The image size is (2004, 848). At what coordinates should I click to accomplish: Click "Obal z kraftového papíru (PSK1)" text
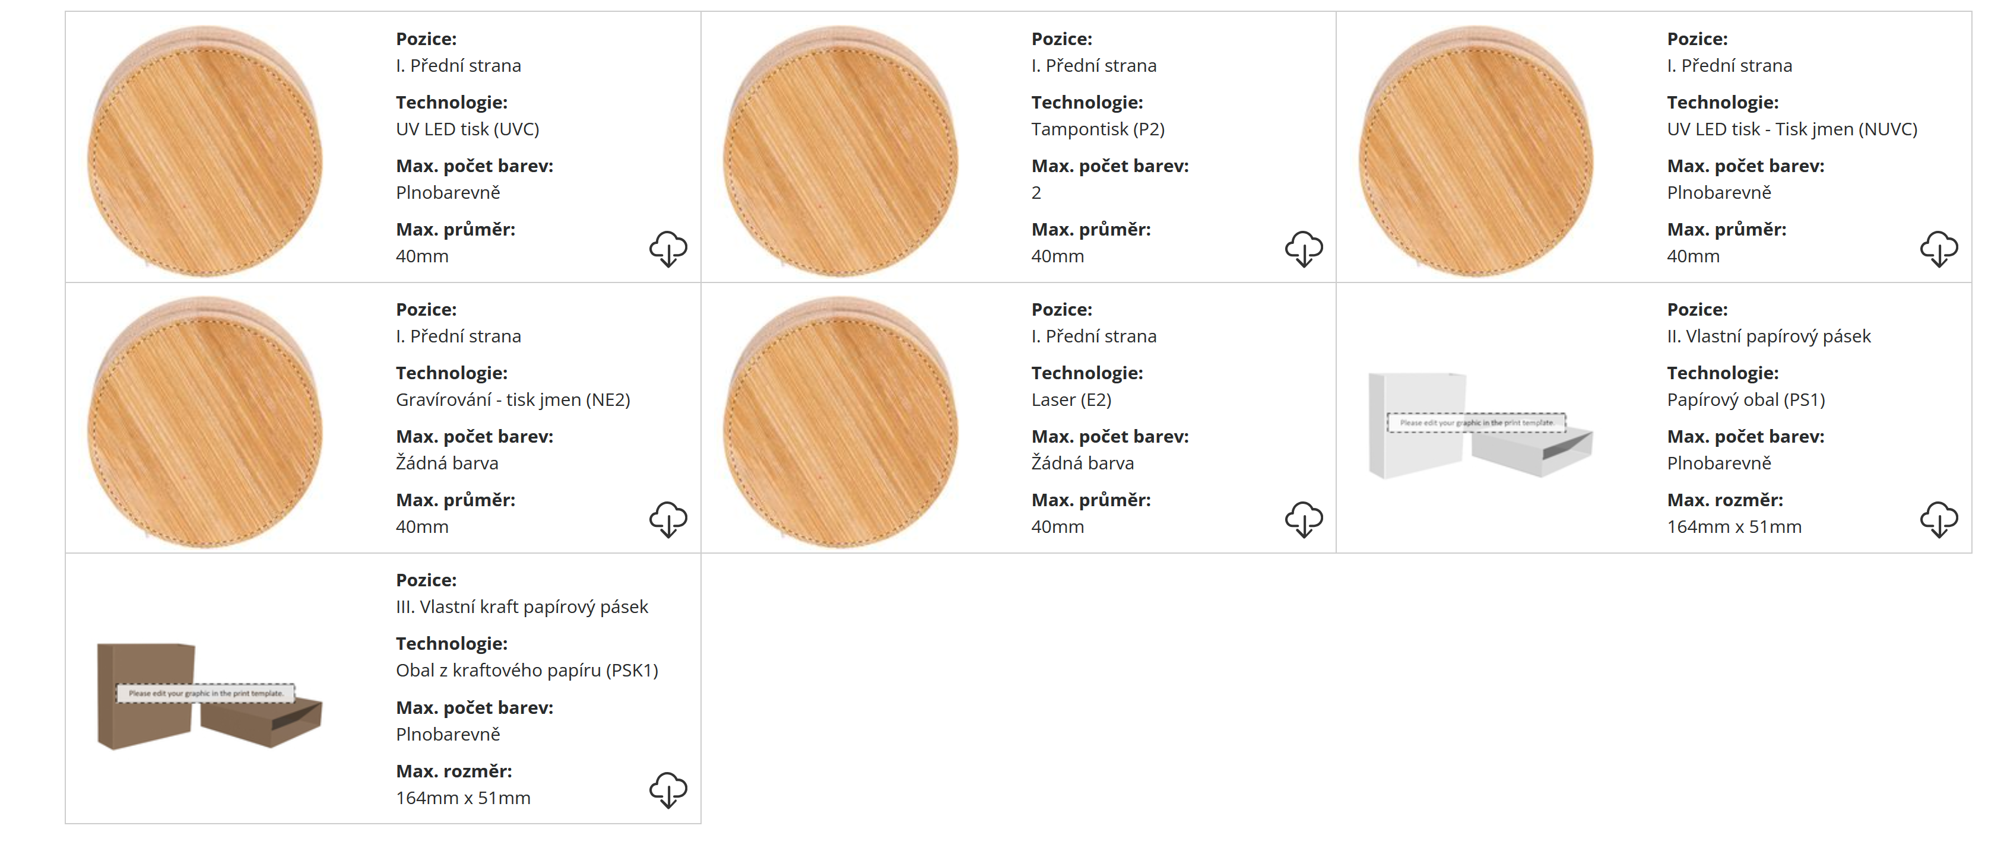[527, 671]
